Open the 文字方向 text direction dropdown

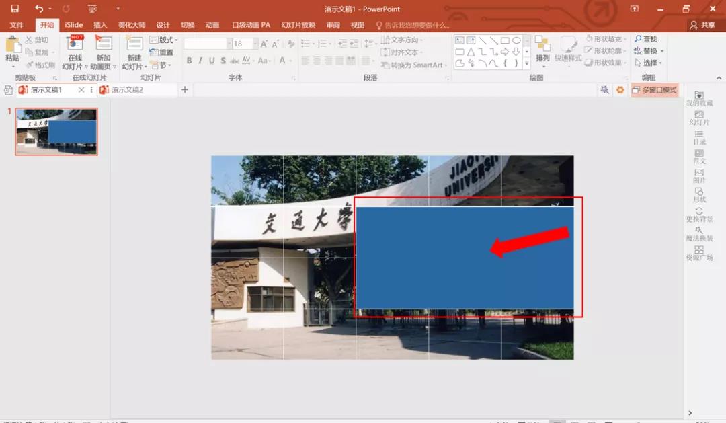402,40
